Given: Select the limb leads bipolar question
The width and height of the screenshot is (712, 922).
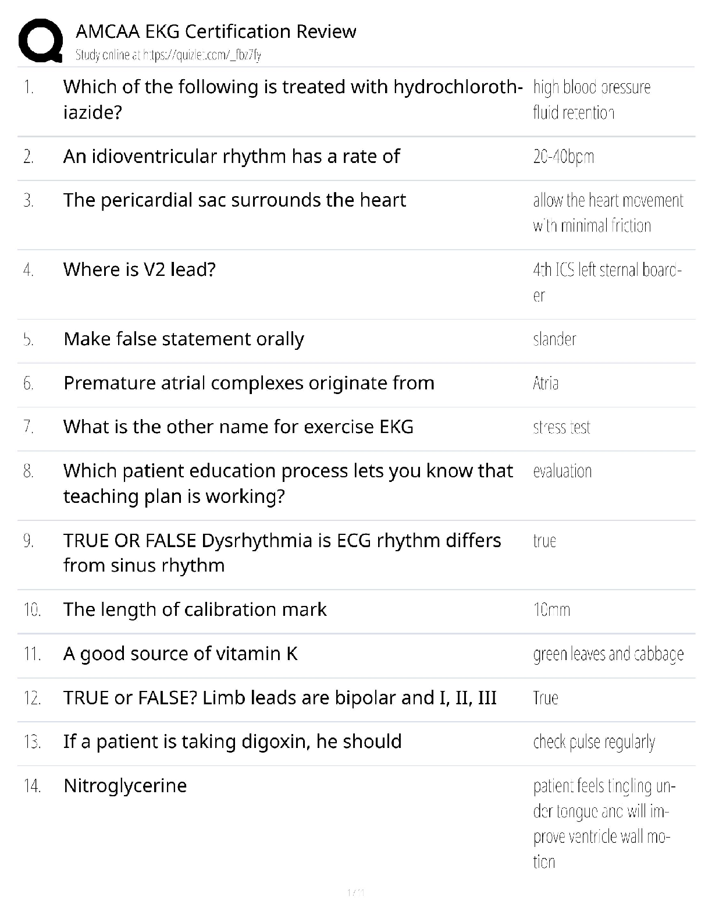Looking at the screenshot, I should pos(280,697).
